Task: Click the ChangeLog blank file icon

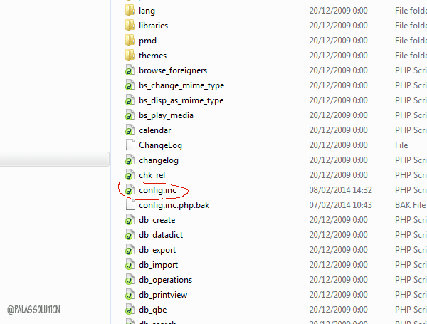Action: coord(130,145)
